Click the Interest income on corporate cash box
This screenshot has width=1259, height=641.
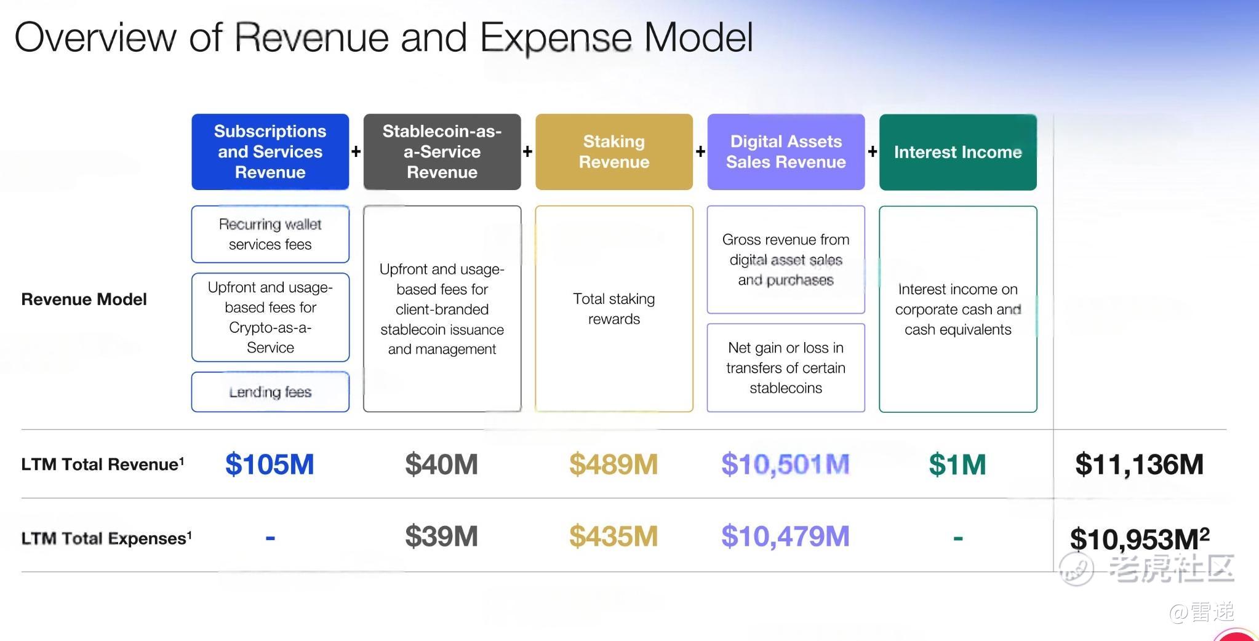(x=958, y=309)
